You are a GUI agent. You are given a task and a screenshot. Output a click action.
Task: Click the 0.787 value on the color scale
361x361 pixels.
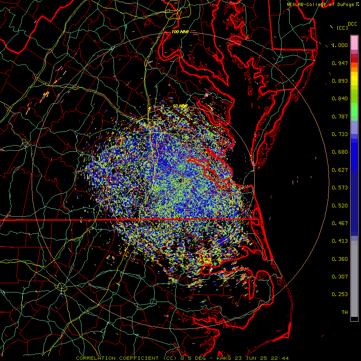[340, 116]
